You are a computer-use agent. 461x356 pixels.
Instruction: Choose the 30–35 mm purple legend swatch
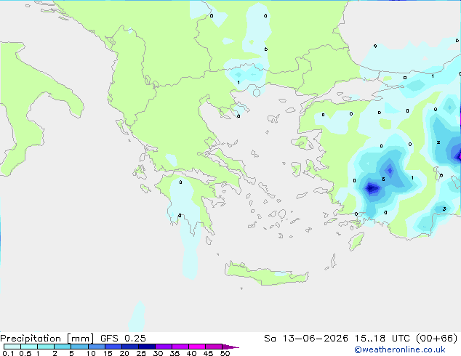(x=164, y=347)
